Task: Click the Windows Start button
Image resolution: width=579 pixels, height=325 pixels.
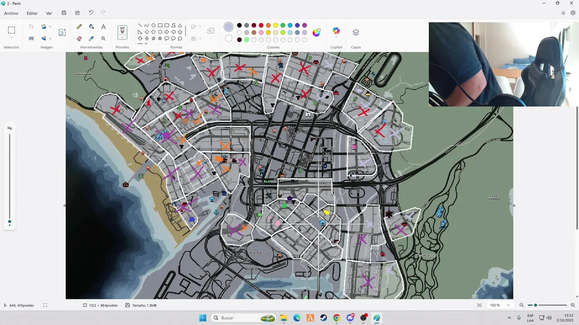Action: click(203, 318)
